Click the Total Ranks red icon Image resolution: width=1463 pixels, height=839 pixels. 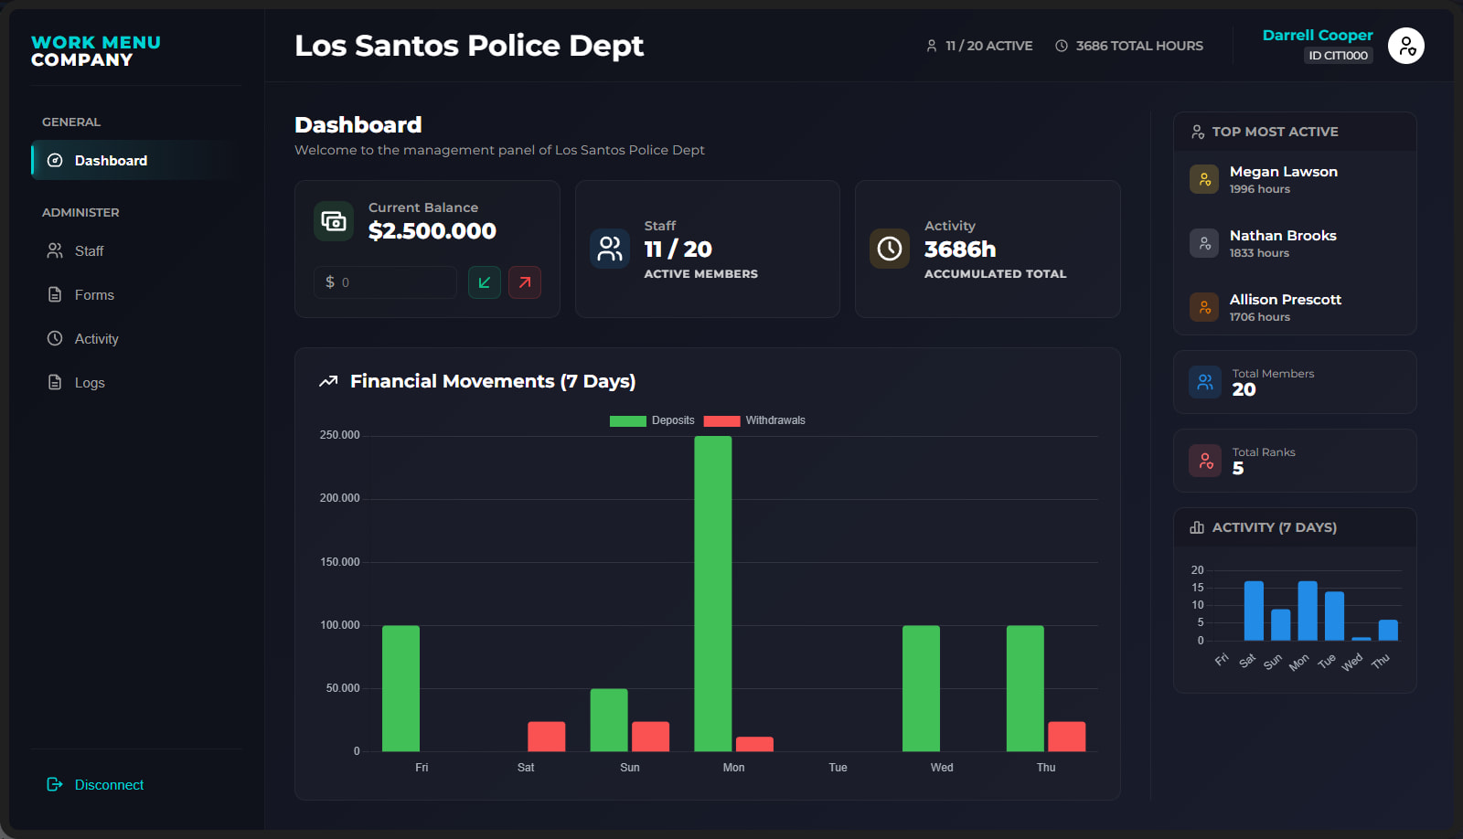(1205, 461)
